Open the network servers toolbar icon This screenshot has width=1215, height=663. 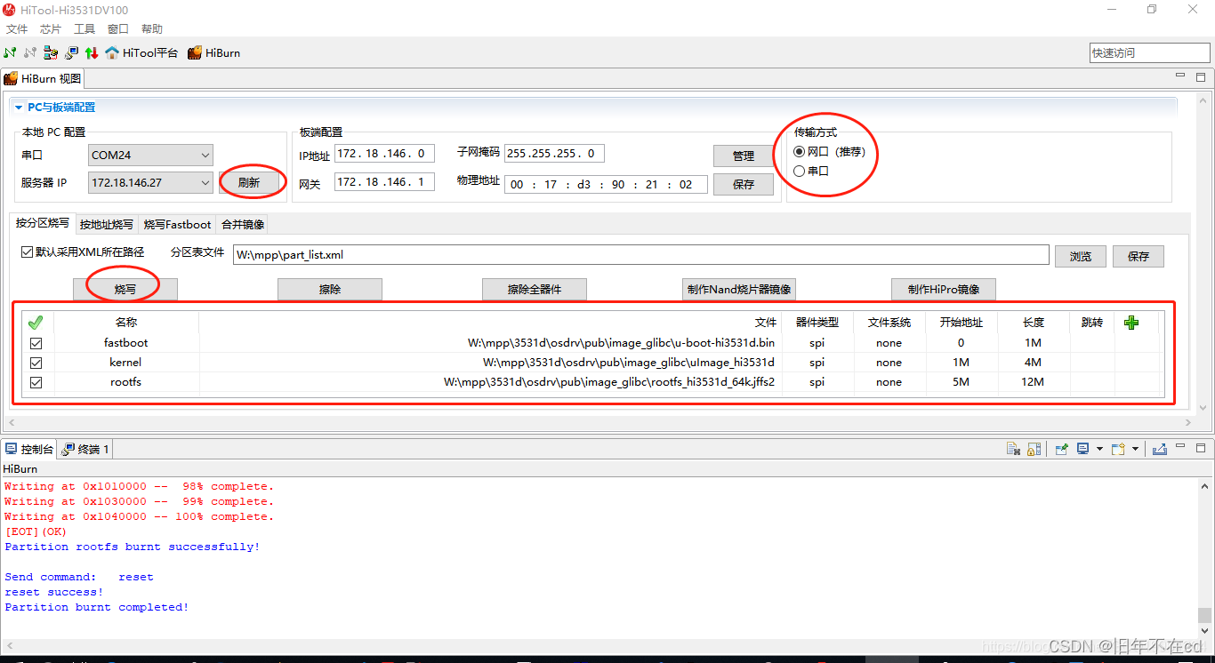tap(51, 52)
